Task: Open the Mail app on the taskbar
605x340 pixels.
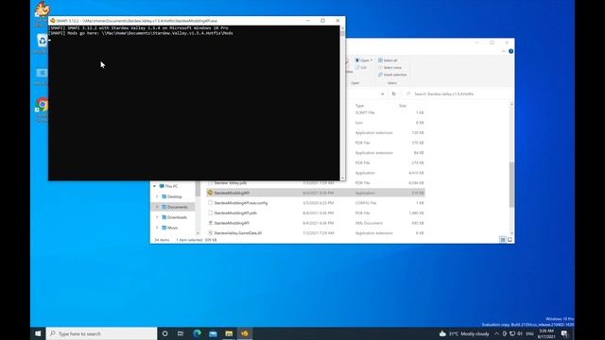Action: pyautogui.click(x=213, y=333)
